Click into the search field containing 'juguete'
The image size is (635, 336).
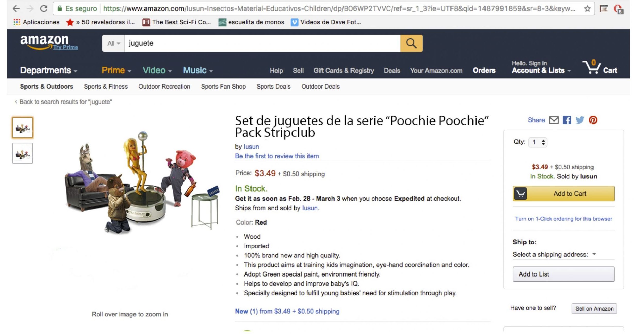(x=262, y=43)
